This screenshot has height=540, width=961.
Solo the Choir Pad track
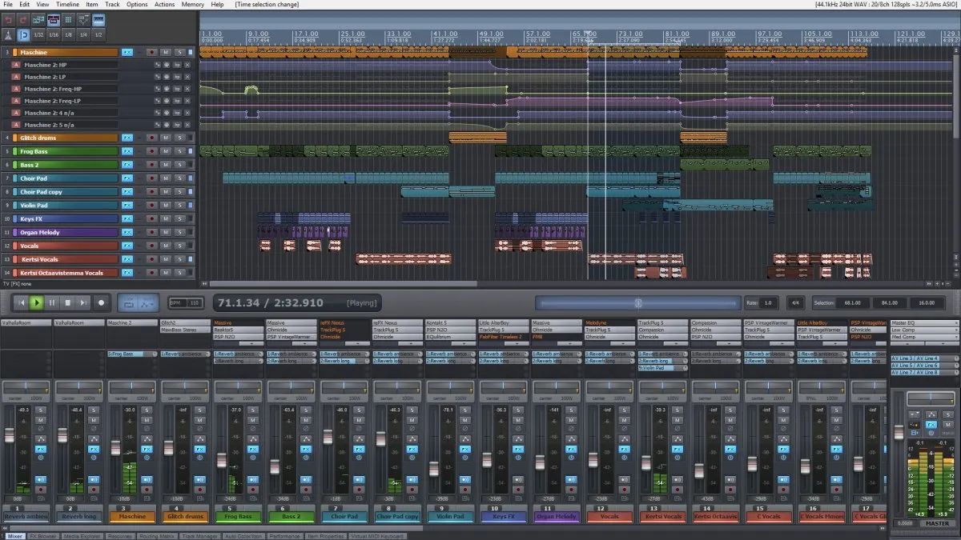[180, 178]
